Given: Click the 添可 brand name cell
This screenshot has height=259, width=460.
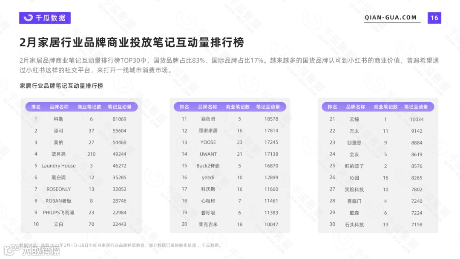Looking at the screenshot, I should (x=58, y=131).
